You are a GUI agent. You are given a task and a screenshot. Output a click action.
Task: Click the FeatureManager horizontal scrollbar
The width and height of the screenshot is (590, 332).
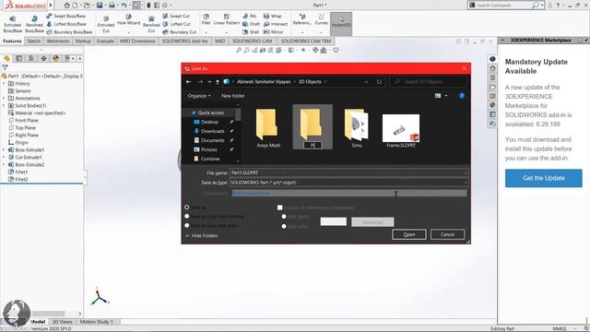click(x=48, y=314)
